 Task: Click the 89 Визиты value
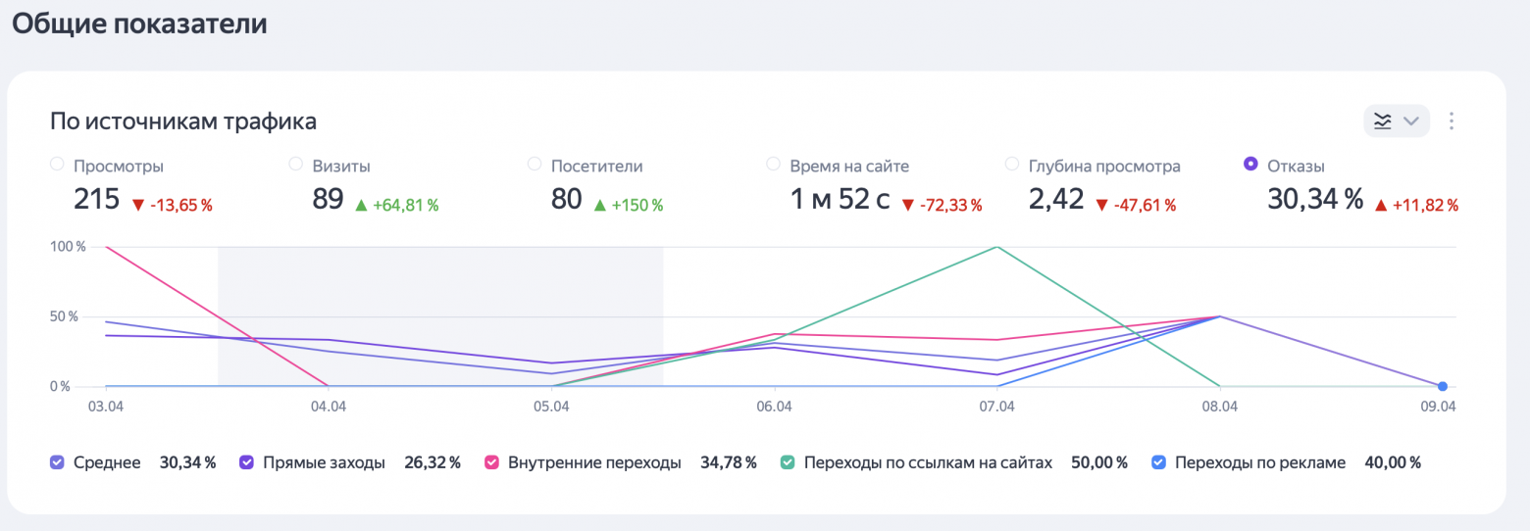[x=328, y=200]
